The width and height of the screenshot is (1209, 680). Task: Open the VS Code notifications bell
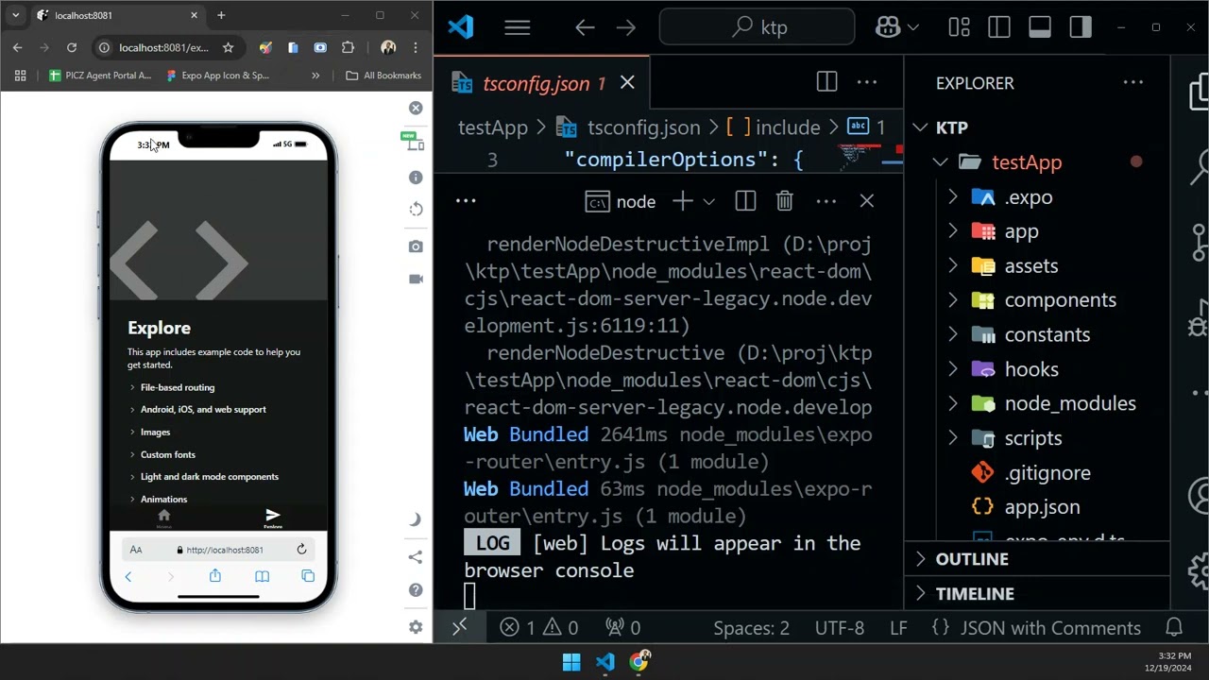[x=1174, y=628]
